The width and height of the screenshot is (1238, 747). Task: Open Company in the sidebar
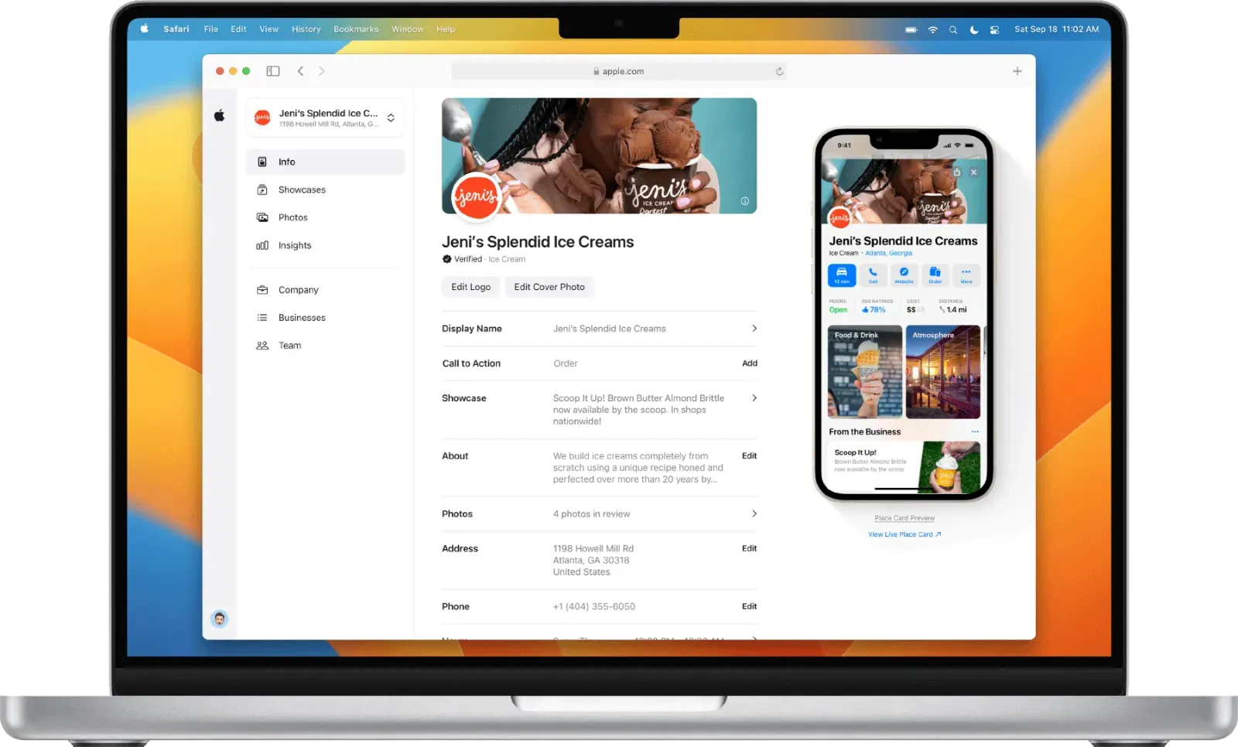pyautogui.click(x=325, y=290)
